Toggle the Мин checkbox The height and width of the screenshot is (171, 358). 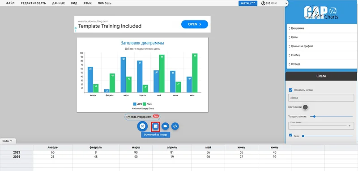(290, 135)
